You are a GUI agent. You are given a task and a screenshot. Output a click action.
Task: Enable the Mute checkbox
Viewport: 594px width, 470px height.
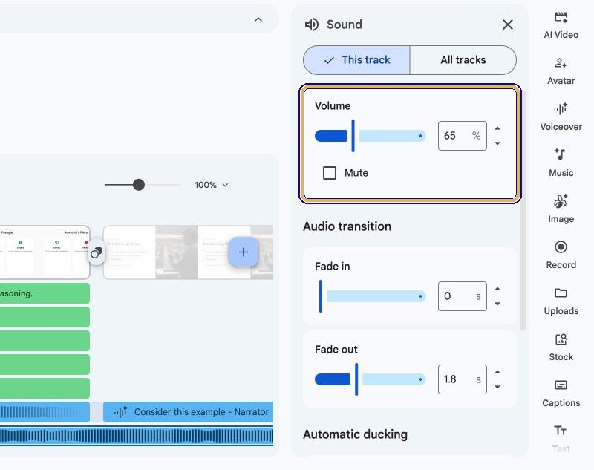(x=330, y=173)
